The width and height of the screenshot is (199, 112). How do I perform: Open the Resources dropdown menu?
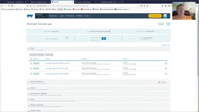(53, 16)
